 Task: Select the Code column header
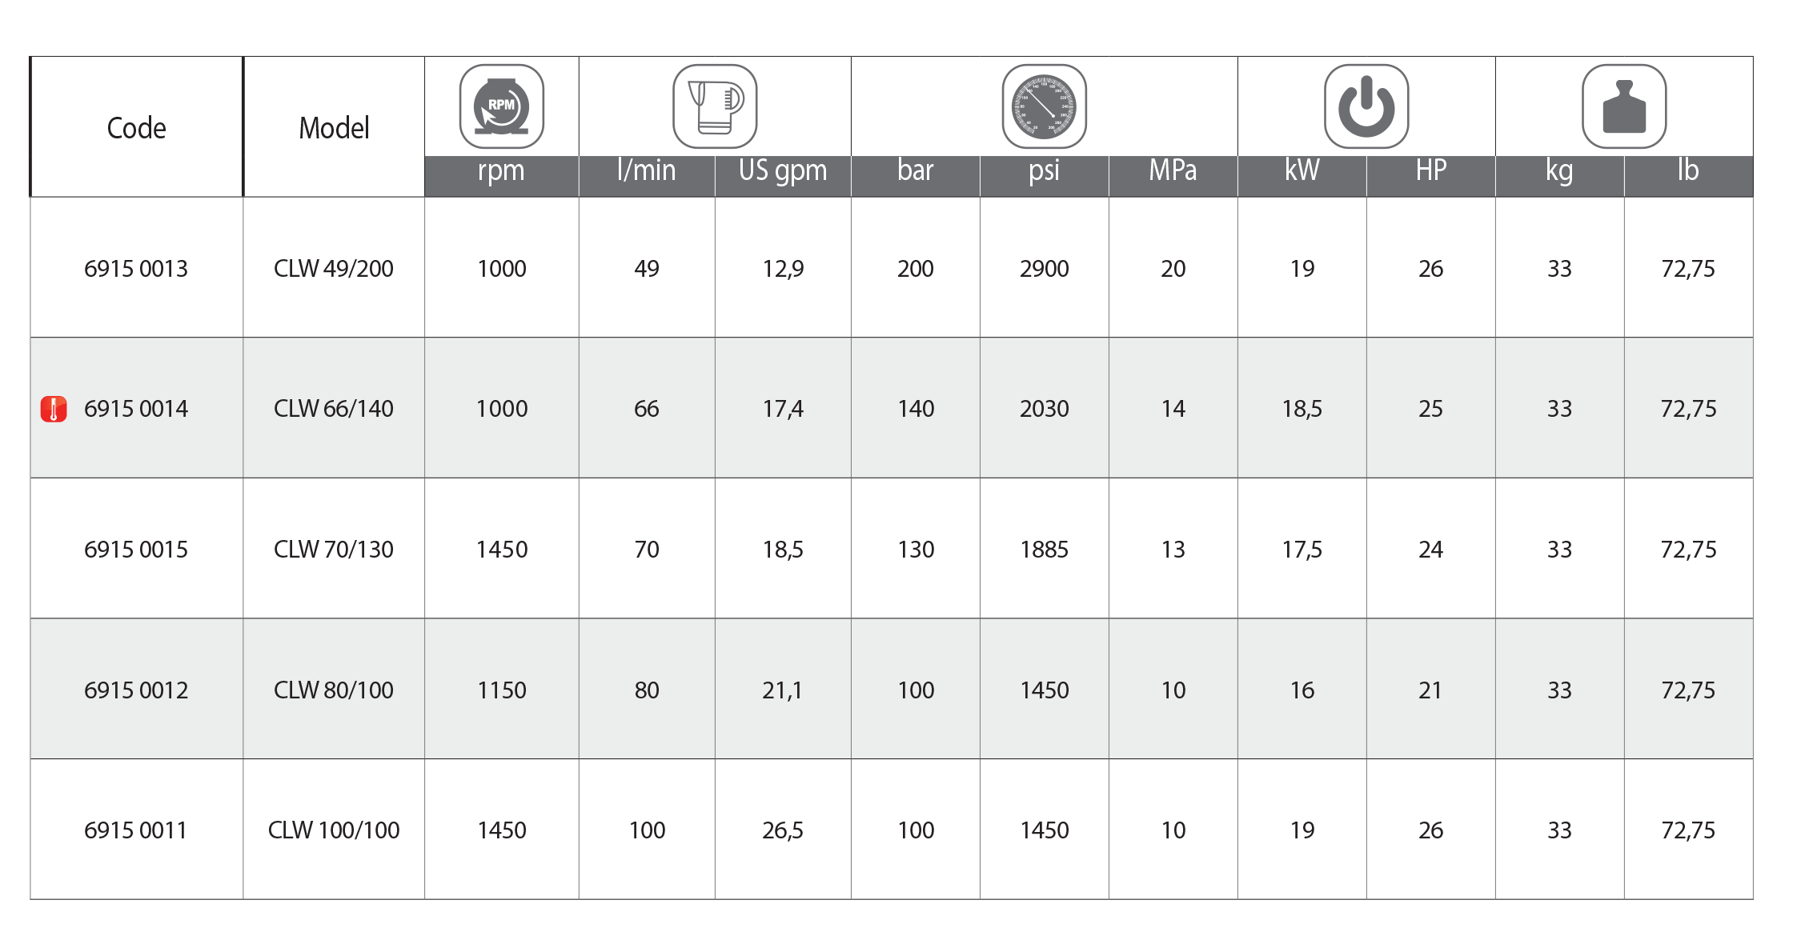coord(136,127)
